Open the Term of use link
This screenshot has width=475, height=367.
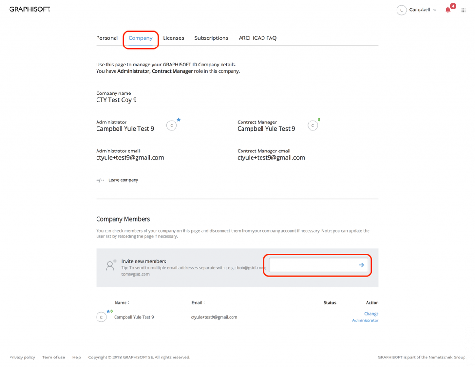coord(54,358)
